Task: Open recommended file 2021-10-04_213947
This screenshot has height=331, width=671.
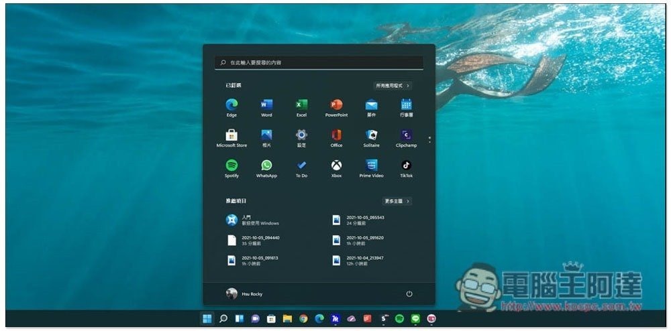Action: [366, 260]
